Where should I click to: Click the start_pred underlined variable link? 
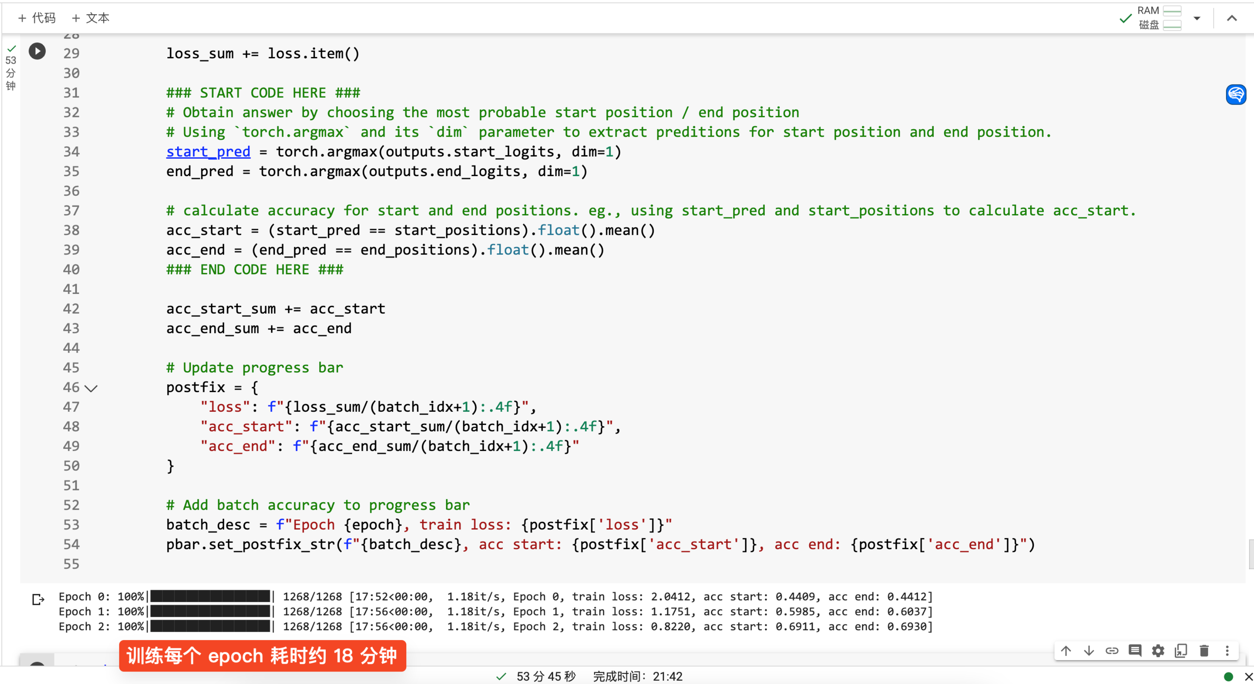point(208,152)
